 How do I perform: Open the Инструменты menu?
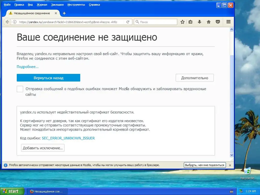click(76, 5)
